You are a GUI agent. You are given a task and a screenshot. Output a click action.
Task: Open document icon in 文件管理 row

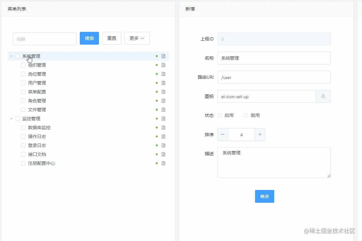pos(163,110)
